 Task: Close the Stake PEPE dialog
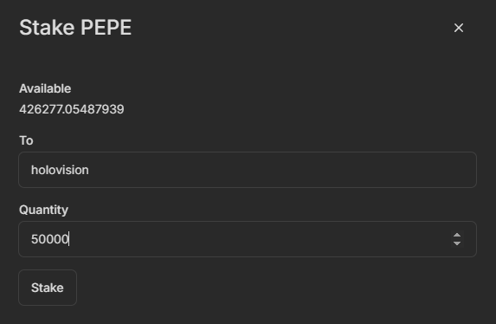click(459, 28)
